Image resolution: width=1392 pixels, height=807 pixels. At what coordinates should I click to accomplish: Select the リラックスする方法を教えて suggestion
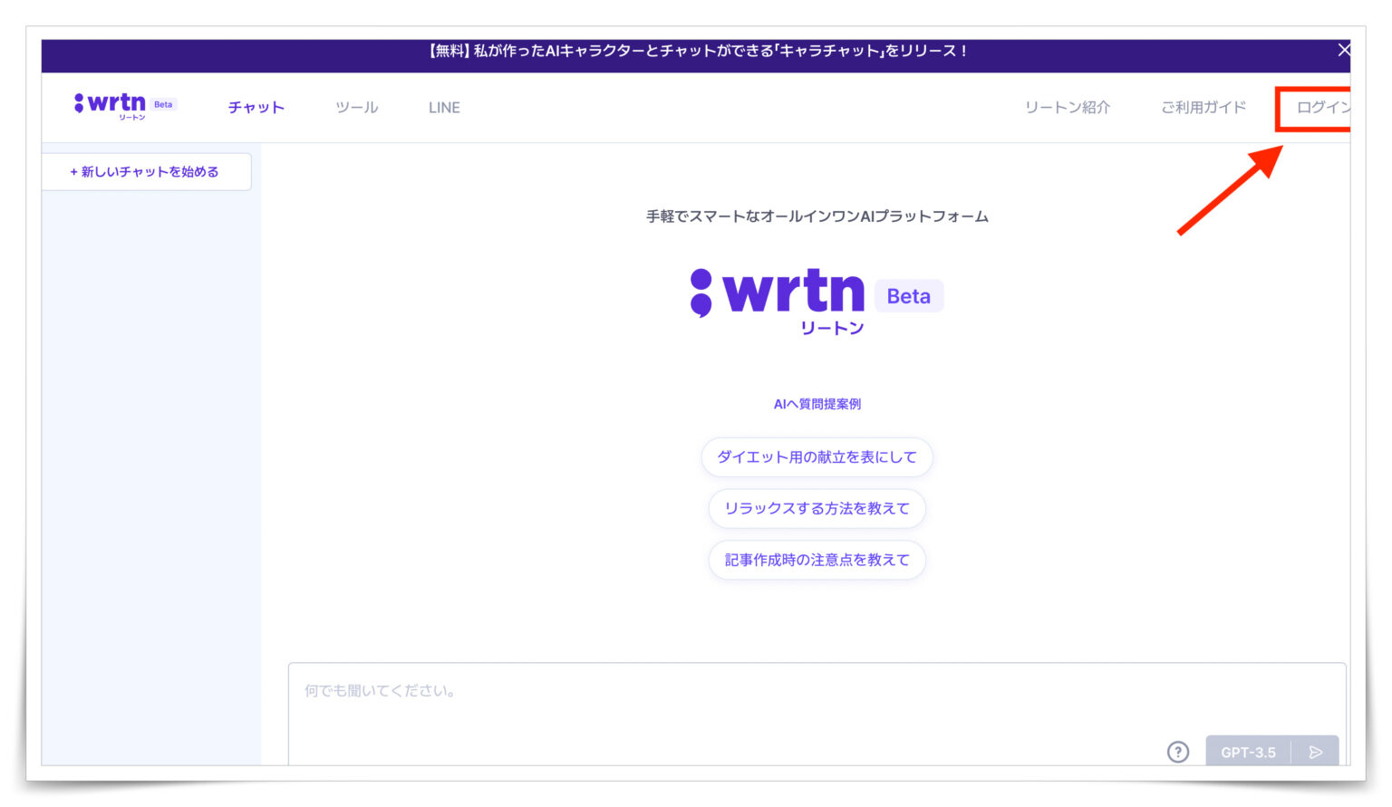817,508
